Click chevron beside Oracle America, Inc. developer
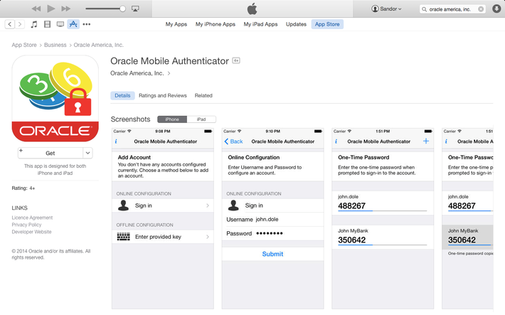The image size is (505, 315). [169, 73]
